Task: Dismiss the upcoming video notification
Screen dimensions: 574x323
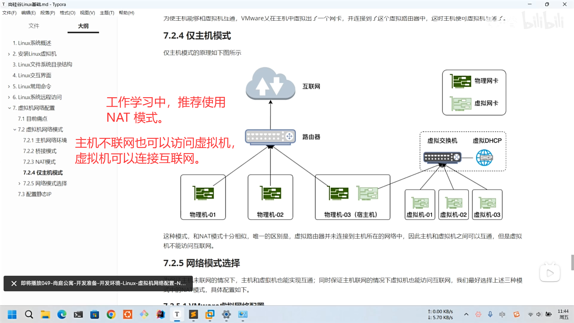Action: pyautogui.click(x=14, y=283)
